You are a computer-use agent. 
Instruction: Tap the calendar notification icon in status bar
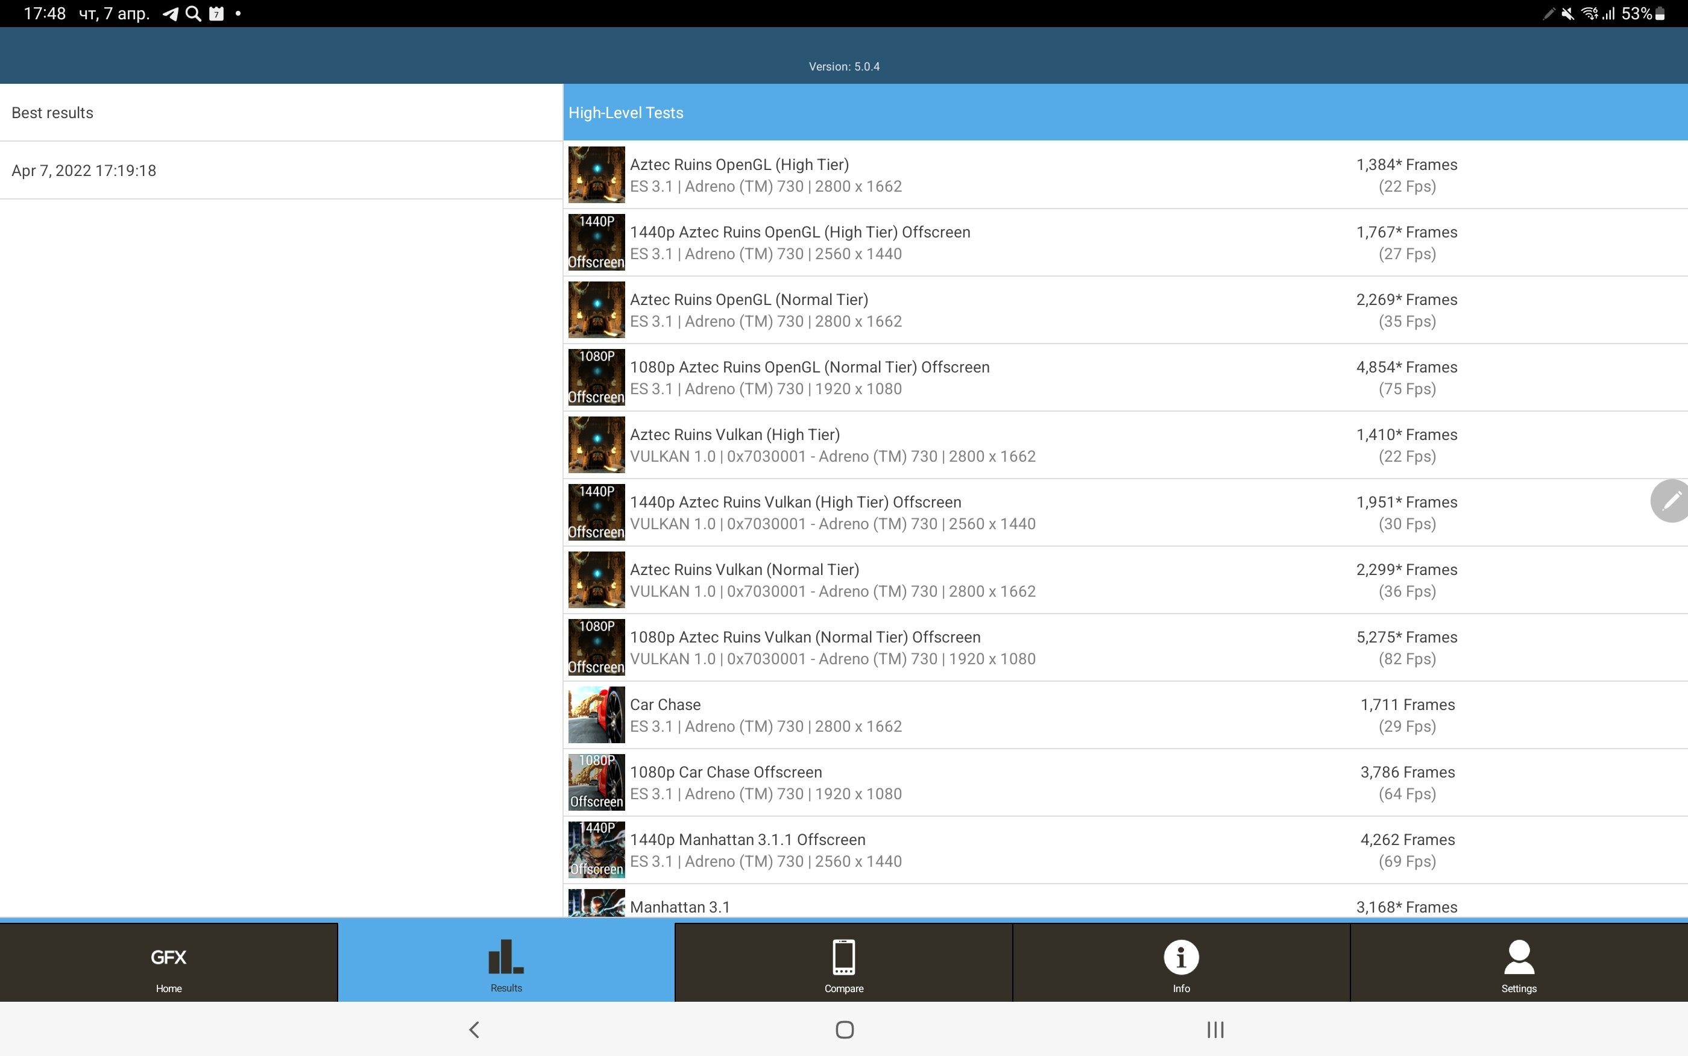click(x=216, y=14)
